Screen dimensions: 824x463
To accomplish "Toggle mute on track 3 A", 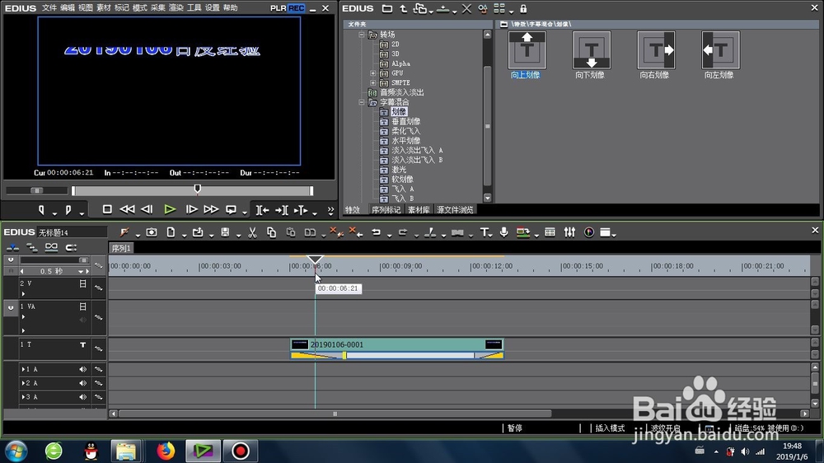I will tap(82, 397).
